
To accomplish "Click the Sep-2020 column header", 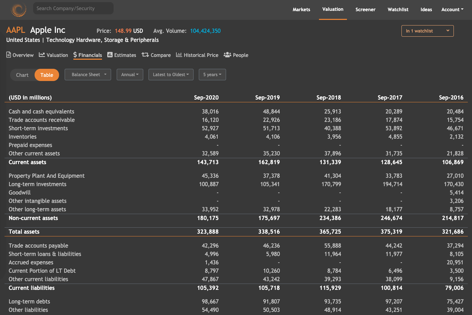I will [206, 97].
